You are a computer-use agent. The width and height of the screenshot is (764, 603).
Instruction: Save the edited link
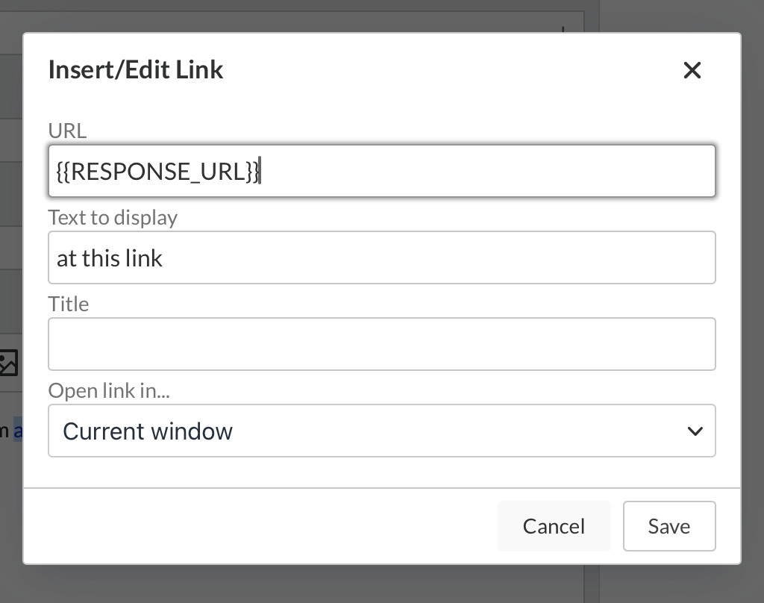pos(669,526)
